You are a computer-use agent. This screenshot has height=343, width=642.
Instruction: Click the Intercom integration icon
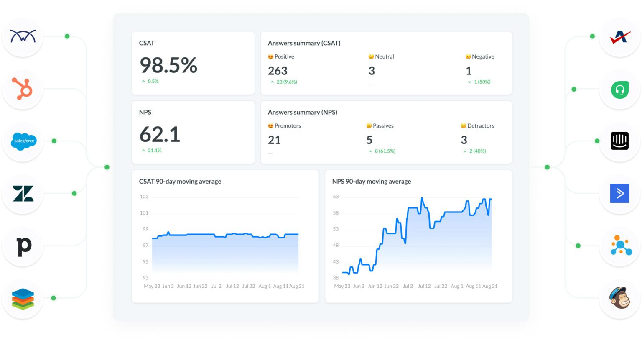coord(619,141)
